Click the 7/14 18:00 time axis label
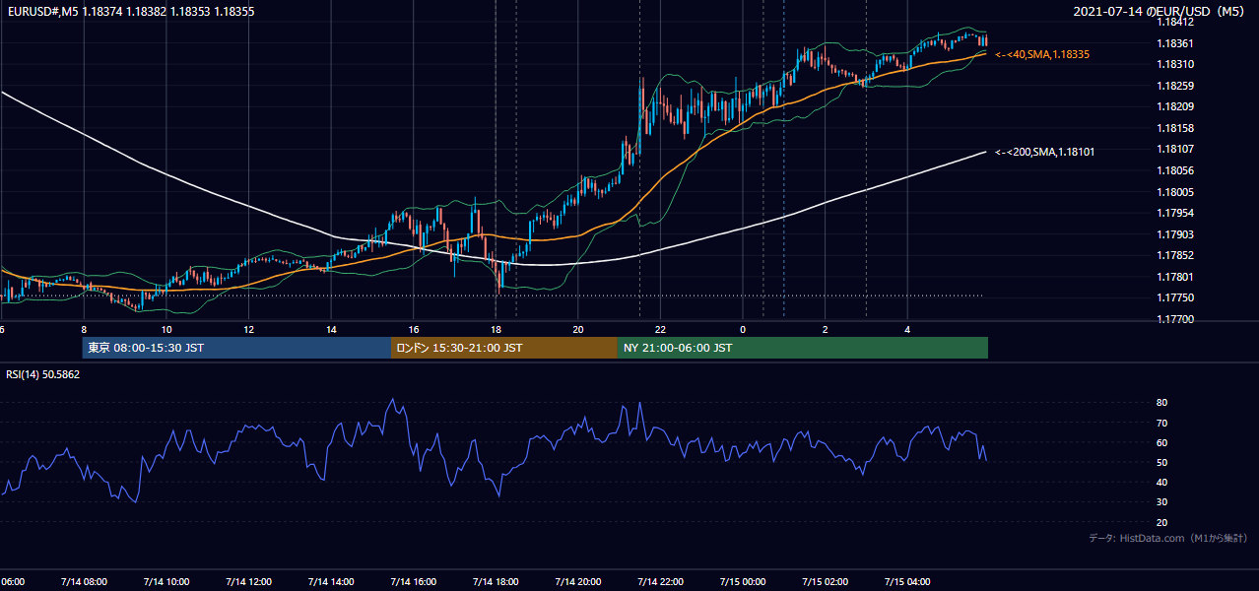 point(496,581)
